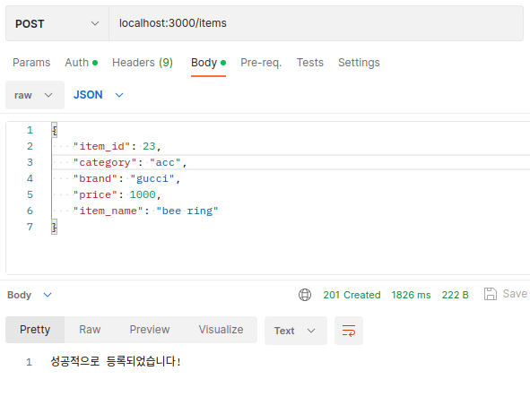530x405 pixels.
Task: Click the 222 B response size
Action: pos(455,295)
